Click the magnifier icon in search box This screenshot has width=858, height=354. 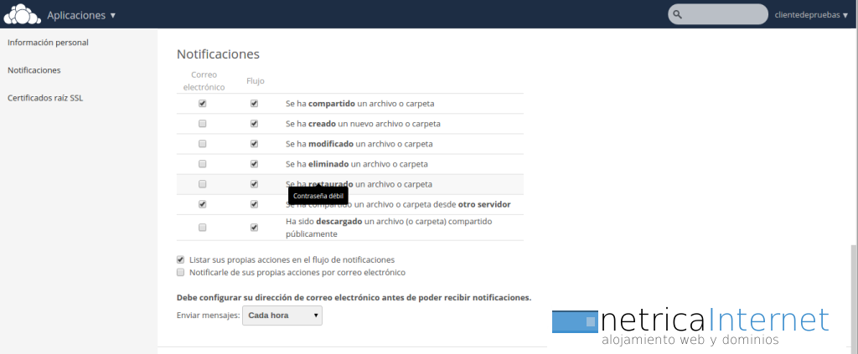pos(678,14)
